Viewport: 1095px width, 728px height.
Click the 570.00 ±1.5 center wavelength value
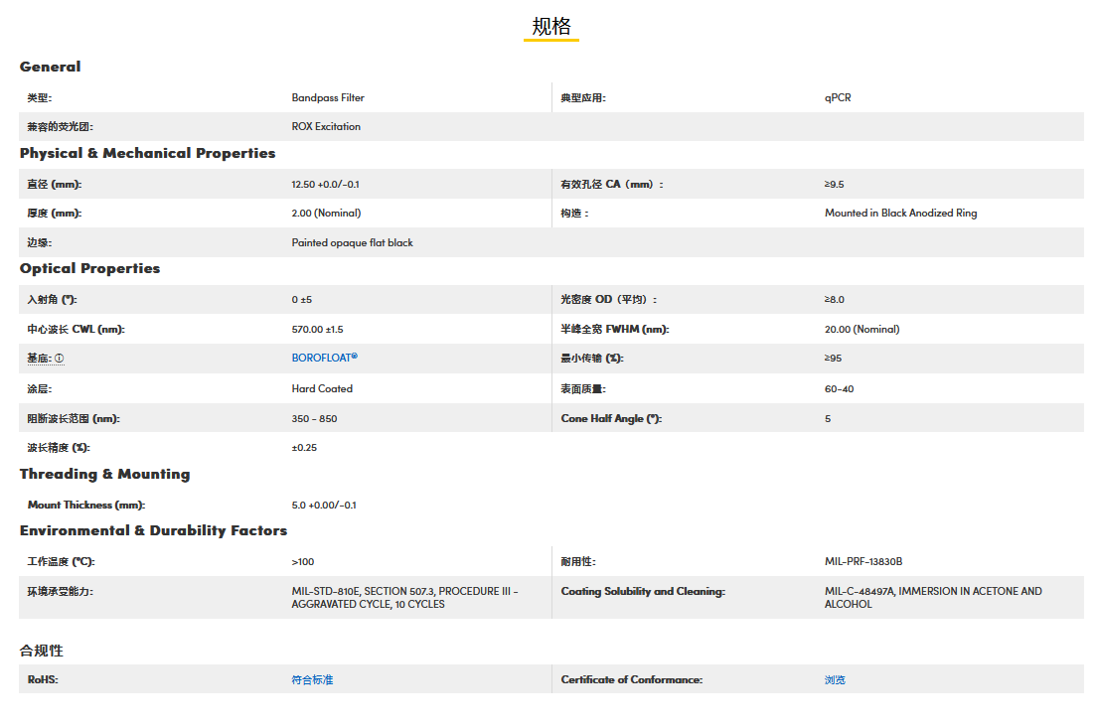pyautogui.click(x=317, y=330)
